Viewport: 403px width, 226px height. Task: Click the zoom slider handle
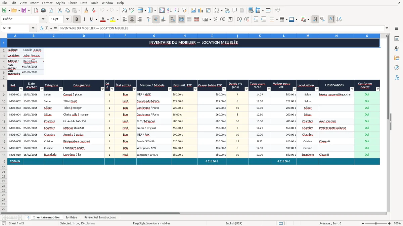pyautogui.click(x=376, y=223)
